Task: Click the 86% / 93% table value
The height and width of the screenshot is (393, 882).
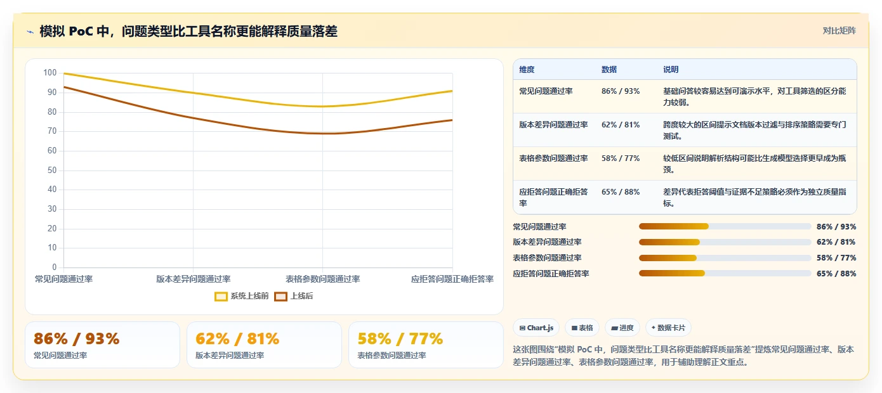Action: tap(621, 91)
